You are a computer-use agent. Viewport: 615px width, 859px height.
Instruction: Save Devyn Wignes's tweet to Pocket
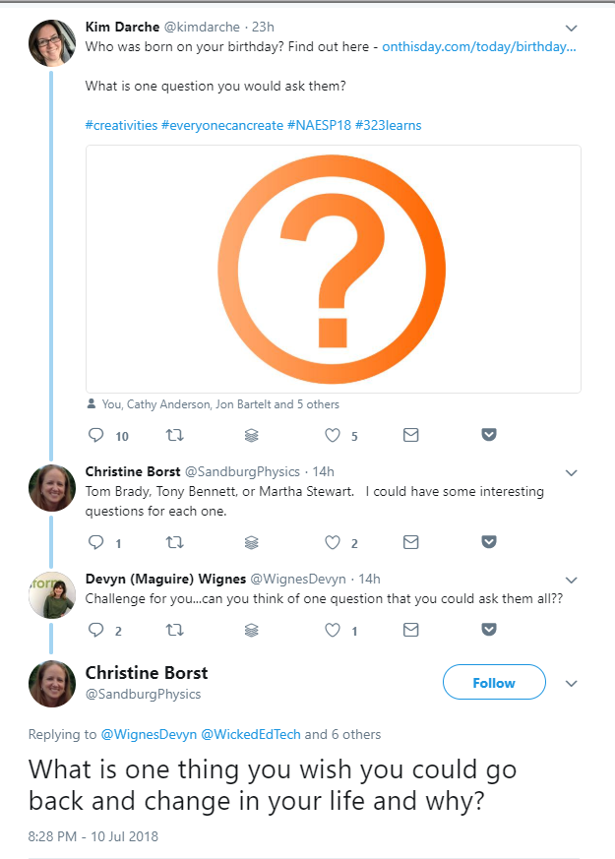[489, 630]
